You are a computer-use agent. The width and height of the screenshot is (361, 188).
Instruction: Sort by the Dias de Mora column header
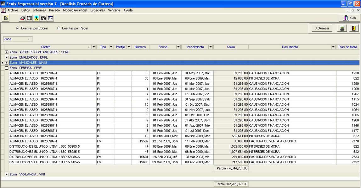click(348, 47)
